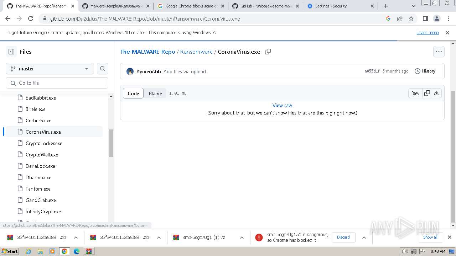Image resolution: width=456 pixels, height=256 pixels.
Task: Open Add files via upload commit message
Action: coord(185,71)
